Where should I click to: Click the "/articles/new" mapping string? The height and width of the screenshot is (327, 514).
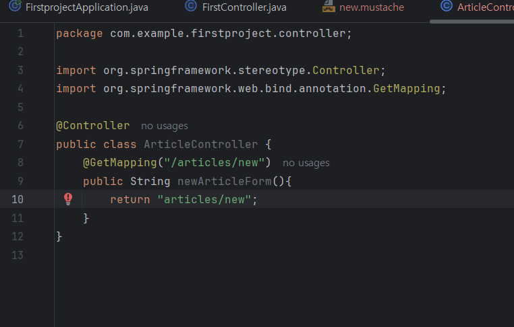point(214,163)
